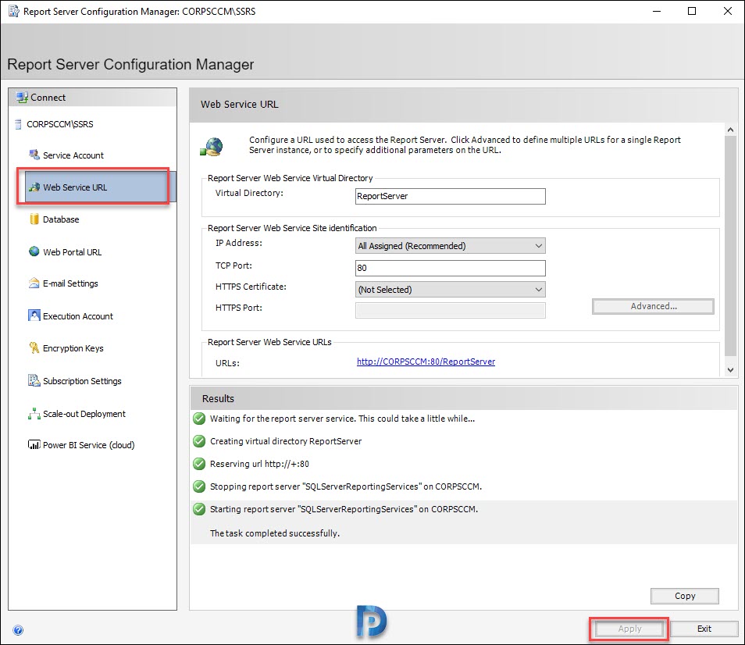Switch to E-mail Settings
Viewport: 745px width, 645px height.
[x=70, y=283]
